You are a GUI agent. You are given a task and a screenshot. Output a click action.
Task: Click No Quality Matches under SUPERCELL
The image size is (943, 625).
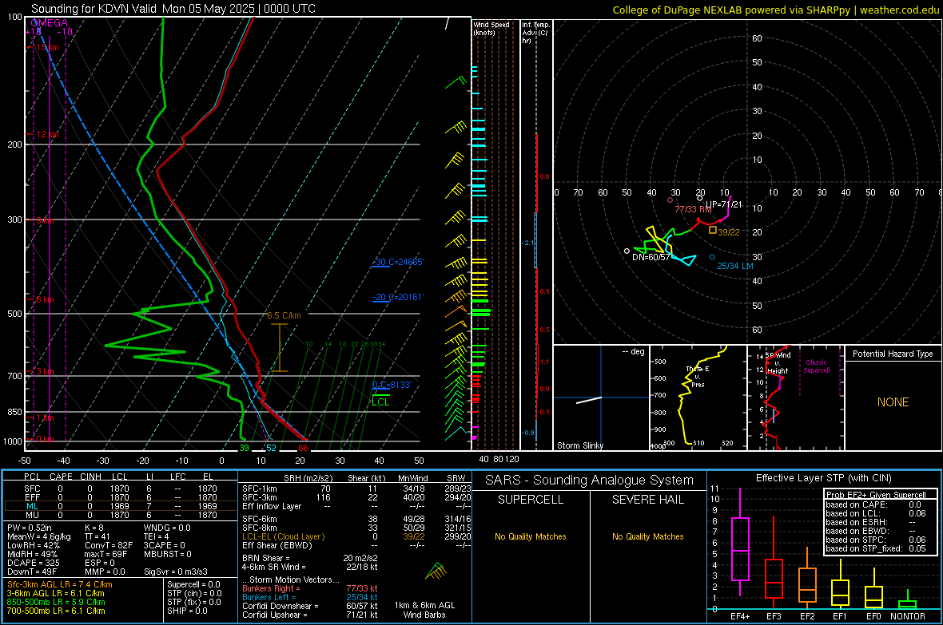click(531, 536)
